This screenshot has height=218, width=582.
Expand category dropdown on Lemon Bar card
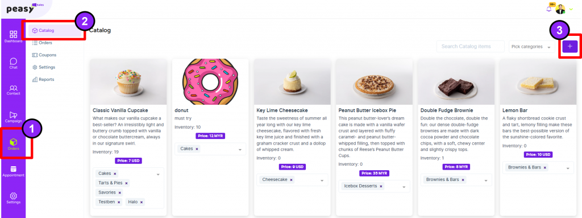568,168
